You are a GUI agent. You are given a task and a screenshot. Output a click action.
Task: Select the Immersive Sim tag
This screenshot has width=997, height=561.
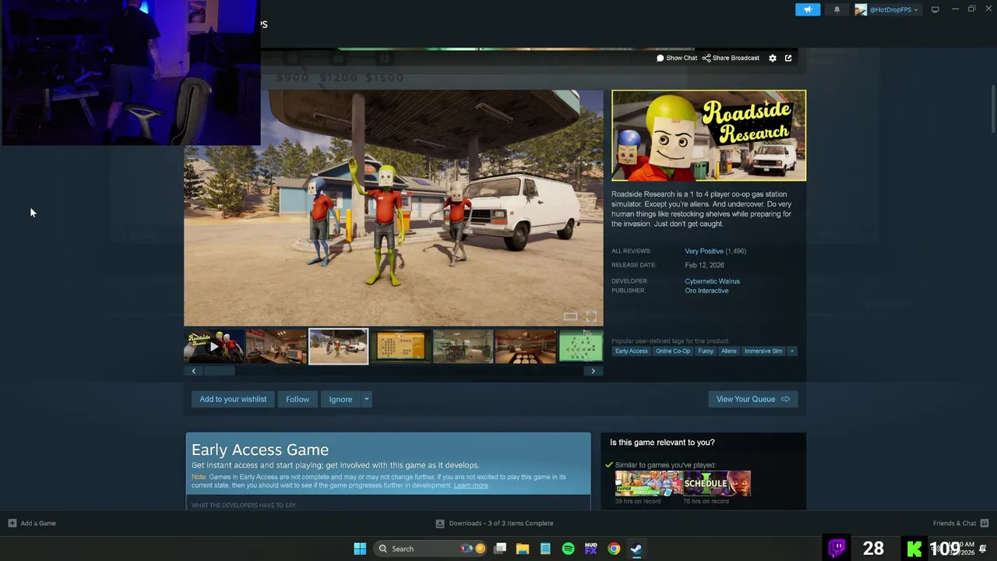pos(763,351)
